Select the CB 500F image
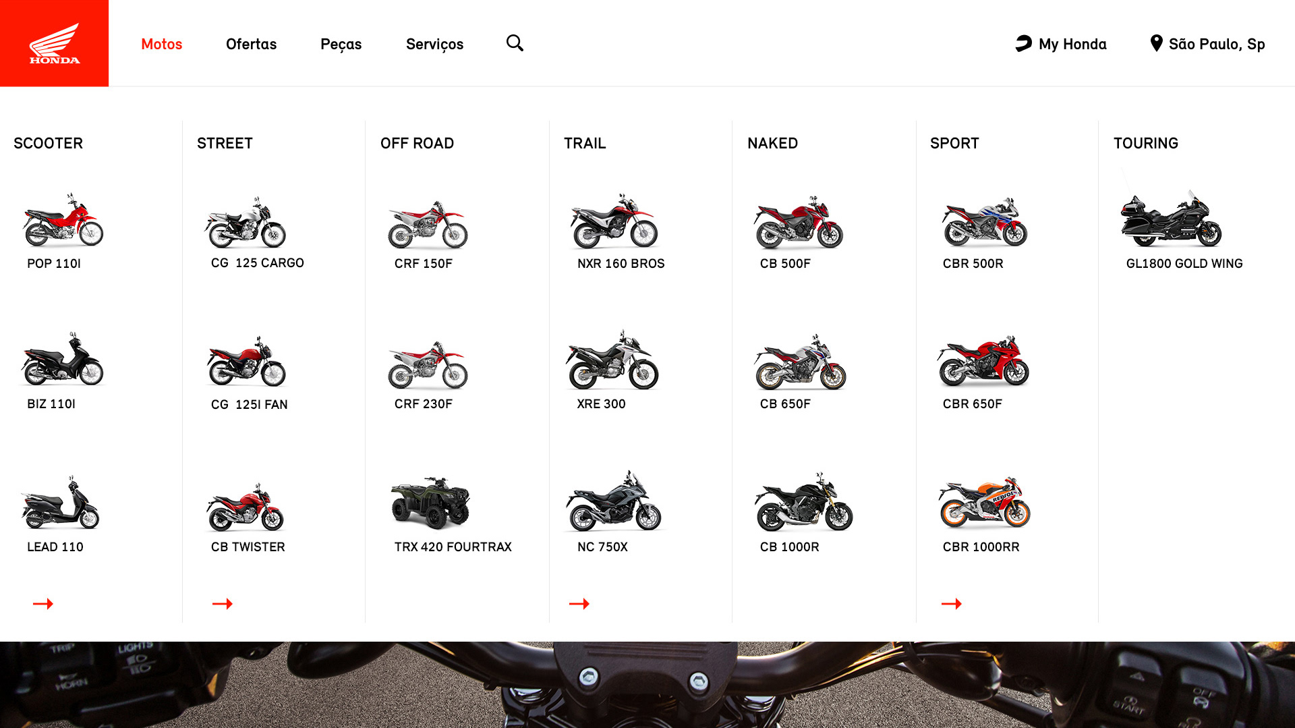The height and width of the screenshot is (728, 1295). (x=799, y=223)
